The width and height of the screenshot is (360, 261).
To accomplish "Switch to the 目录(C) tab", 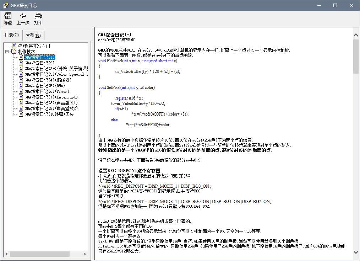I will [11, 35].
